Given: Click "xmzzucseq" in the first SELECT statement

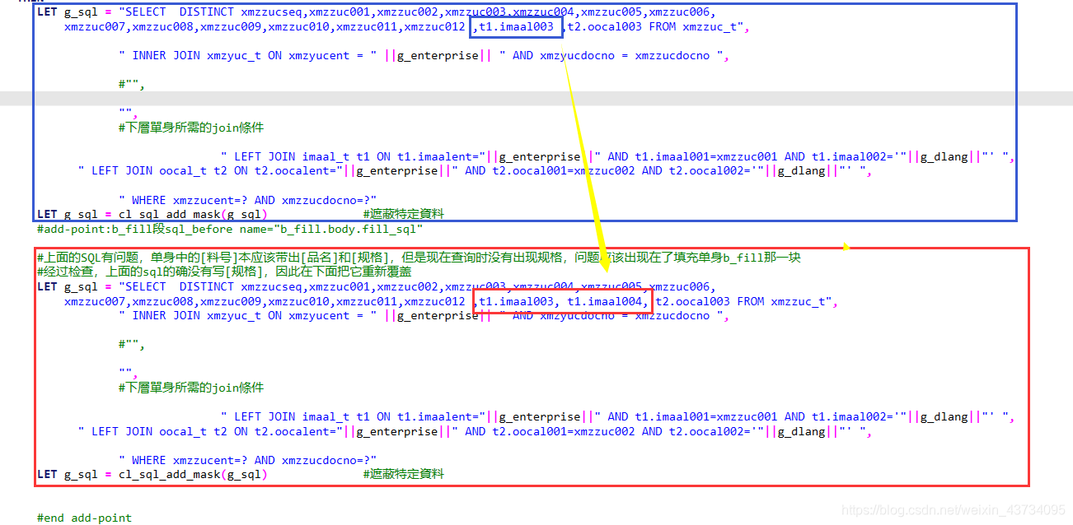Looking at the screenshot, I should pos(271,12).
